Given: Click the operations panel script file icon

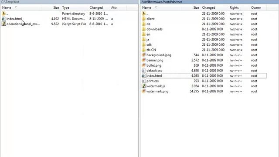Looking at the screenshot, I should [x=3, y=24].
